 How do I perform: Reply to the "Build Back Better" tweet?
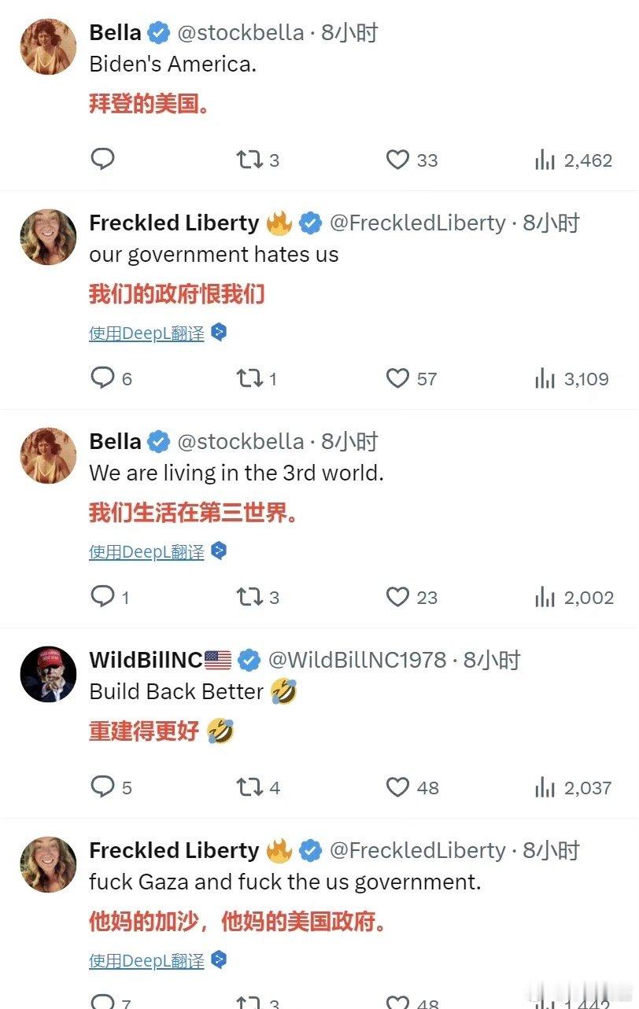[111, 787]
